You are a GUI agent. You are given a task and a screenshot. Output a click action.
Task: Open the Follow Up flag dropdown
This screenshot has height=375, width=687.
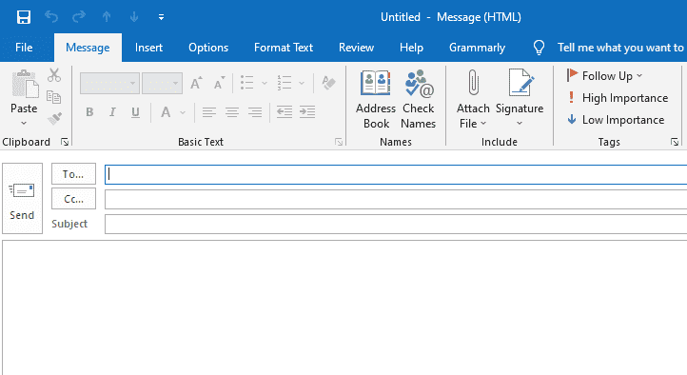point(604,76)
